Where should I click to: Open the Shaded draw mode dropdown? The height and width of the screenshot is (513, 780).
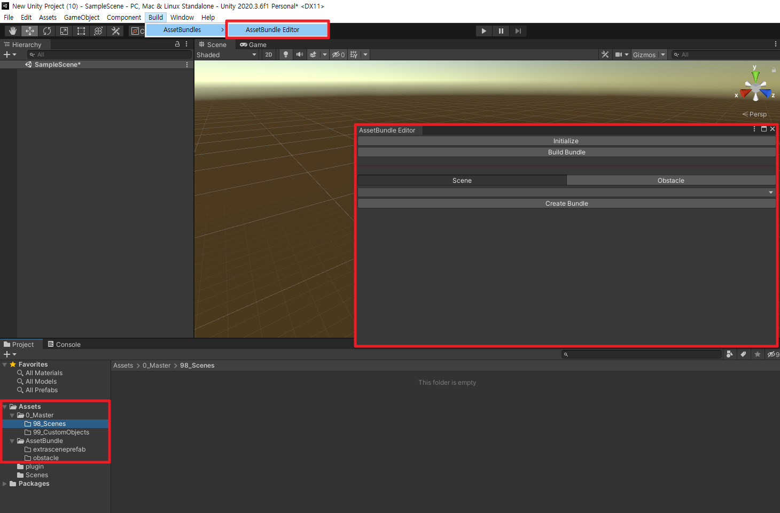click(x=227, y=55)
